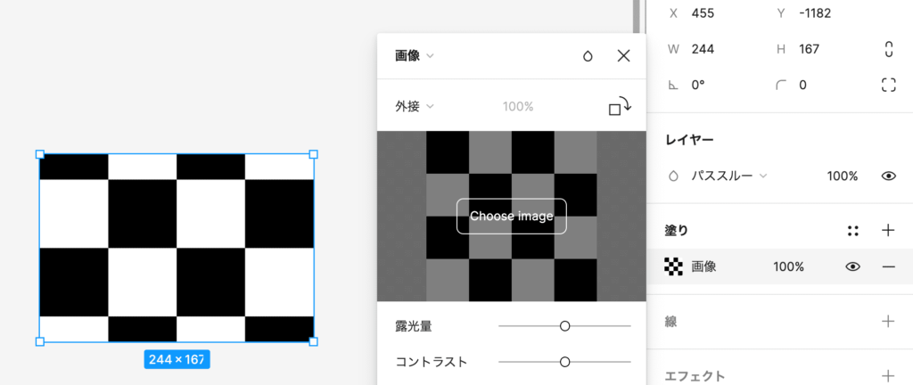This screenshot has height=385, width=913.
Task: Add an effect via エフェクト plus icon
Action: pyautogui.click(x=888, y=376)
